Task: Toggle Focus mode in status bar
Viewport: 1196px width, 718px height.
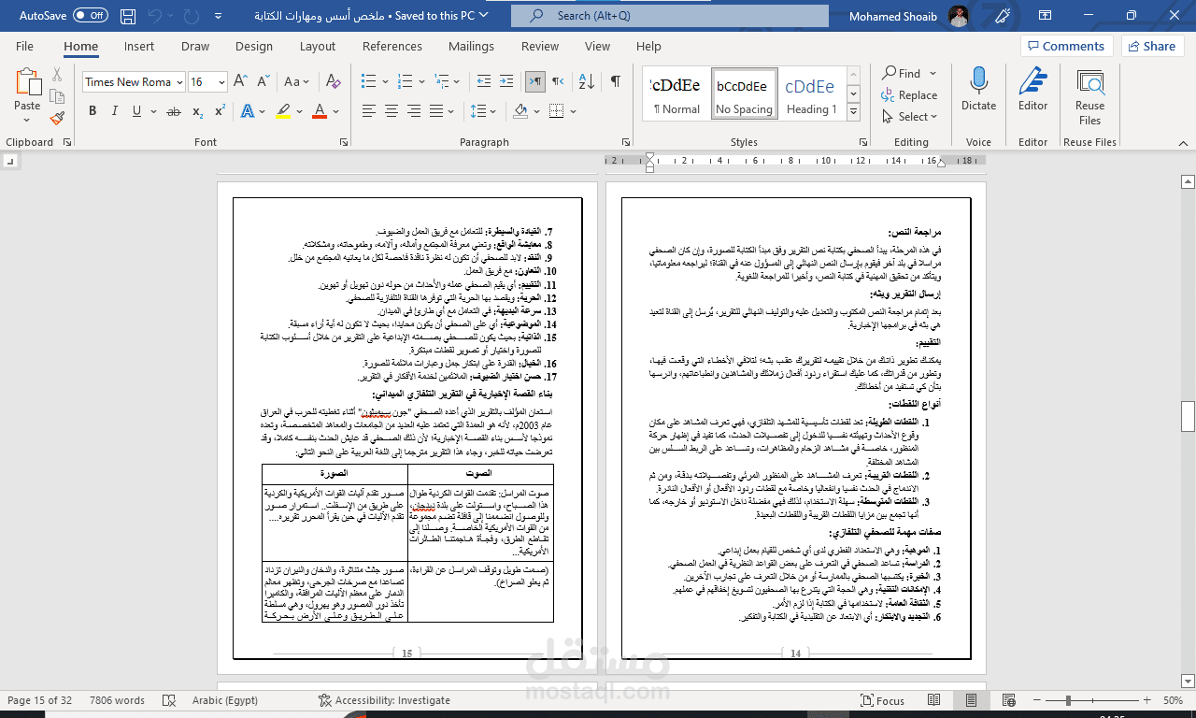Action: pyautogui.click(x=882, y=700)
